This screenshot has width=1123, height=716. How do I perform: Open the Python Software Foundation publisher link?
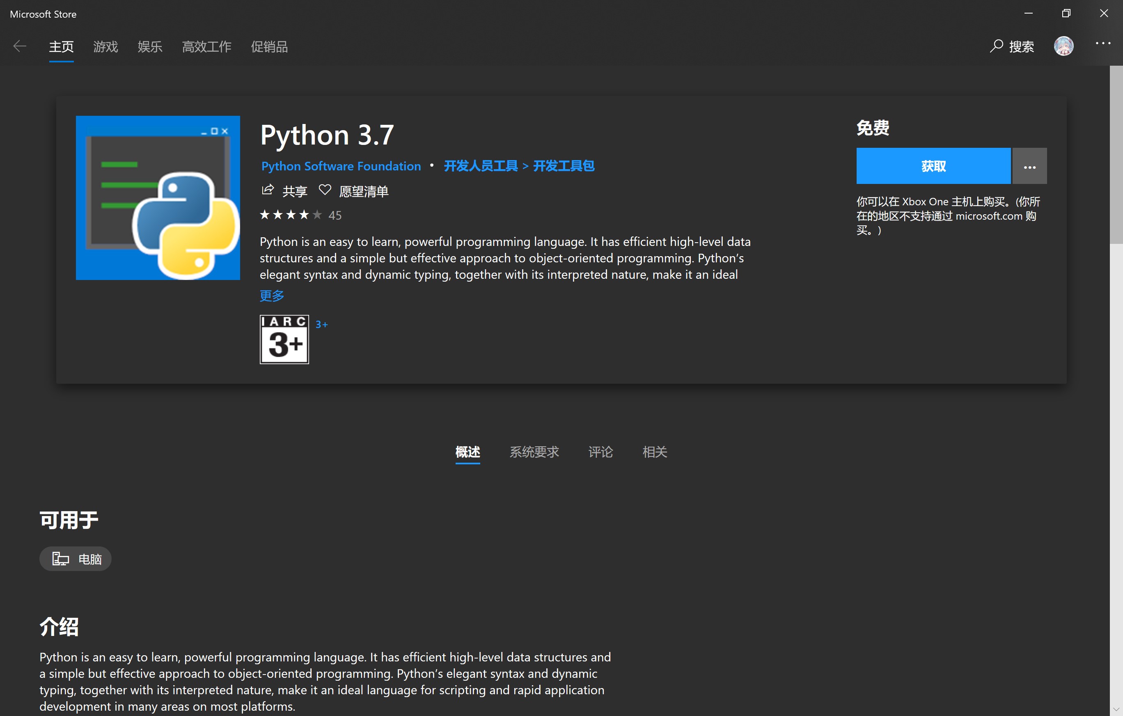(x=341, y=166)
